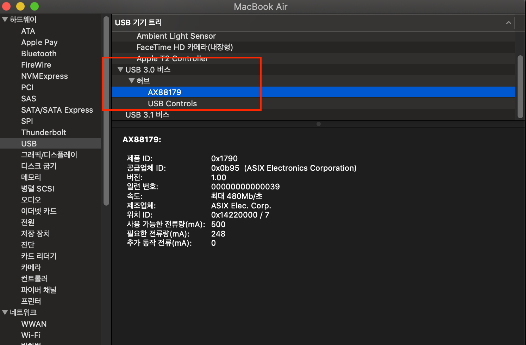The height and width of the screenshot is (345, 526).
Task: Select WWAN under 네트워크
Action: pyautogui.click(x=34, y=324)
